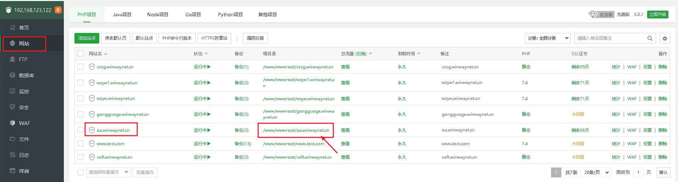678x182 pixels.
Task: Open the 20条/页 page size dropdown
Action: 596,172
